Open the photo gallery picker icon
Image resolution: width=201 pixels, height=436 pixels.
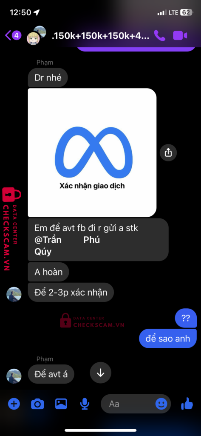[x=61, y=404]
